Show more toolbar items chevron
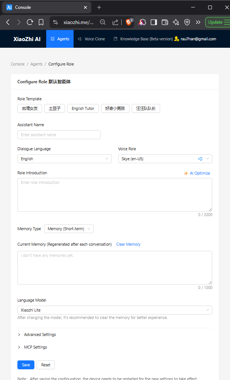This screenshot has height=380, width=230. click(x=198, y=22)
